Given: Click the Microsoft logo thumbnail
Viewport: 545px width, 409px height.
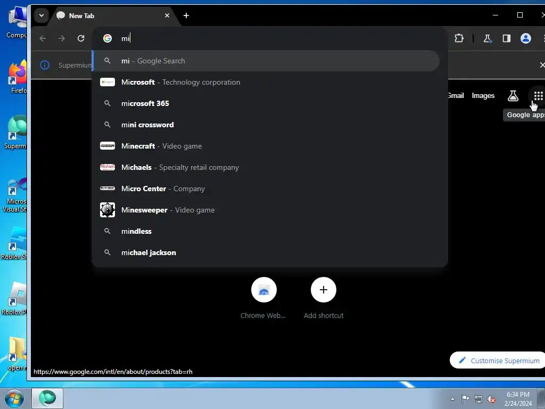Looking at the screenshot, I should click(108, 82).
